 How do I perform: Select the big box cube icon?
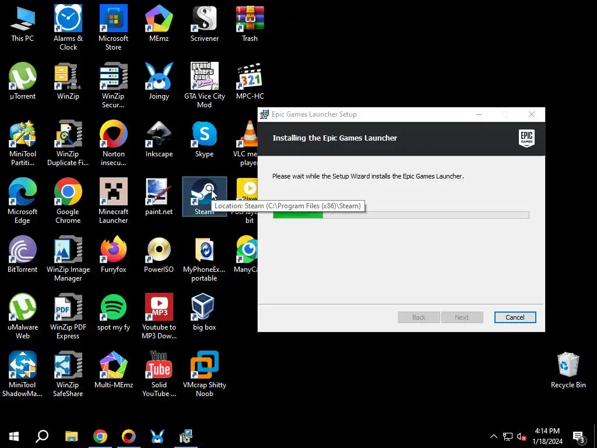(x=205, y=312)
